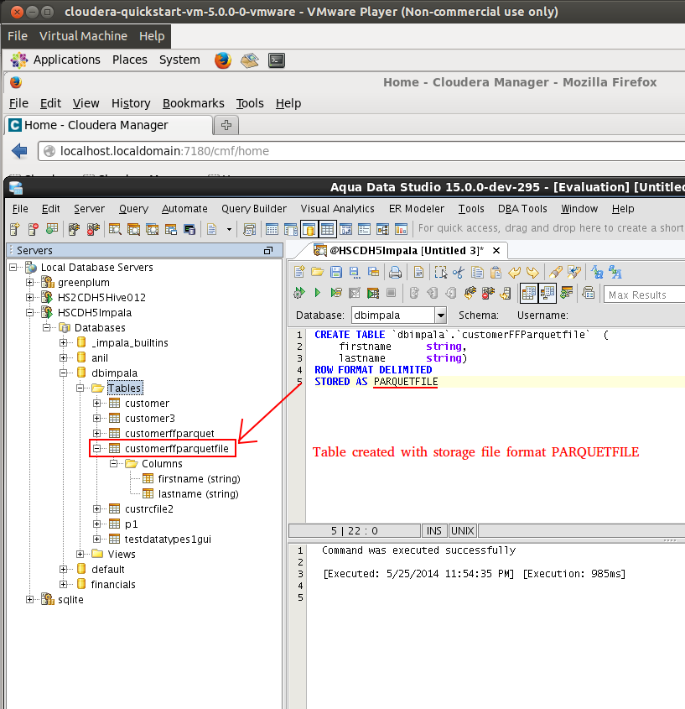Click the mail launcher icon in GNOME panel
The height and width of the screenshot is (709, 685).
click(x=250, y=60)
